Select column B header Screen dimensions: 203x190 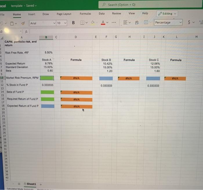click(x=46, y=37)
